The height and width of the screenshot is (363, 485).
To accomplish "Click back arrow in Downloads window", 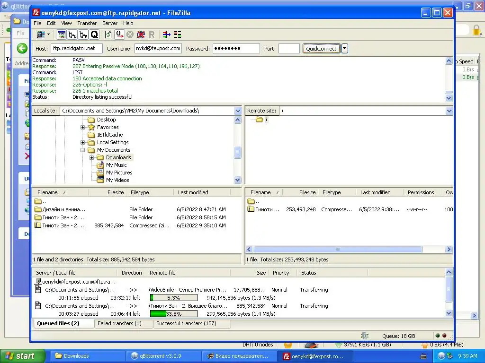I will (x=22, y=49).
